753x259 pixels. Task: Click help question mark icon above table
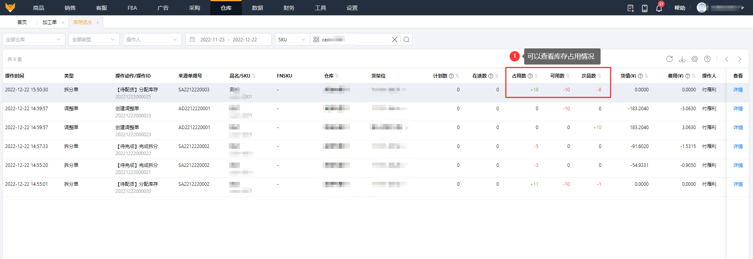(x=707, y=59)
